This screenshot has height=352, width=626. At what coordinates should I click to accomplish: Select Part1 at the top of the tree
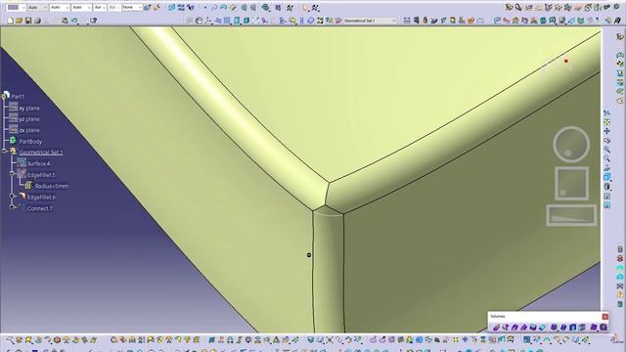(x=18, y=96)
